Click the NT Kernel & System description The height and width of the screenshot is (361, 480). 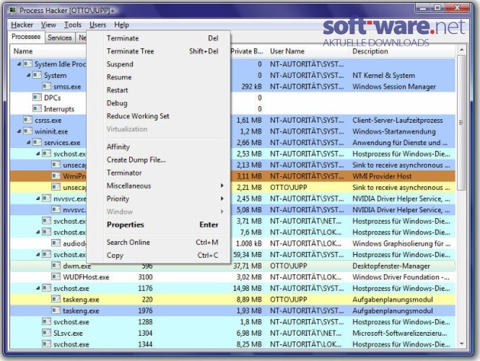pos(383,75)
